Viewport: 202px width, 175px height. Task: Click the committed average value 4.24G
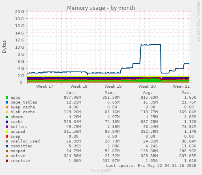click(152, 146)
